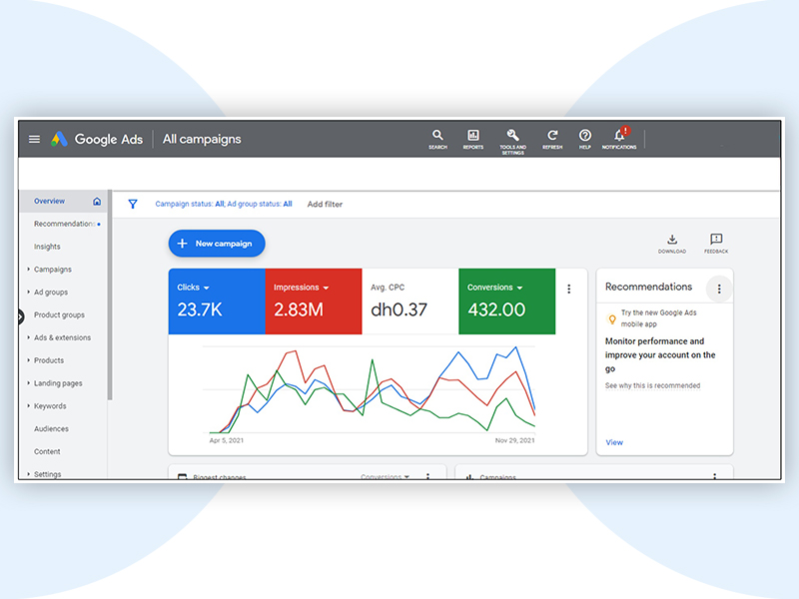View Notifications bell icon
This screenshot has height=599, width=799.
click(619, 136)
